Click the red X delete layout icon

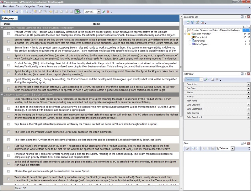coord(108,12)
